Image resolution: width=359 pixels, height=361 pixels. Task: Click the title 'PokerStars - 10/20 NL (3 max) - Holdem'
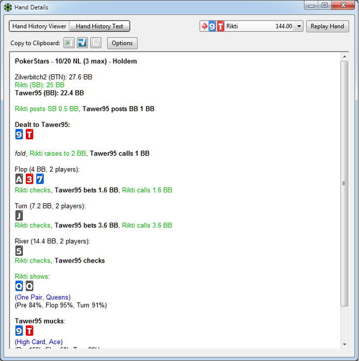[x=76, y=61]
